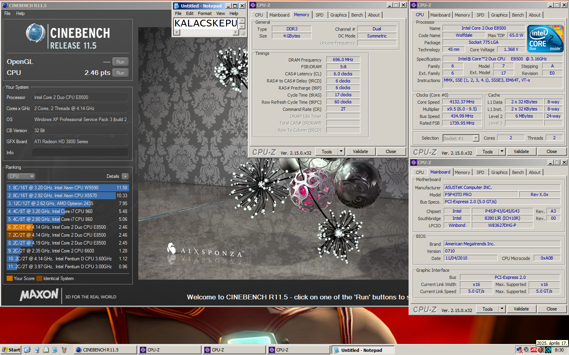
Task: Open Notepad View menu
Action: pyautogui.click(x=220, y=13)
